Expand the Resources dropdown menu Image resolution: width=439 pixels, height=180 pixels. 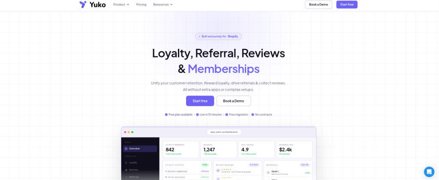(162, 4)
